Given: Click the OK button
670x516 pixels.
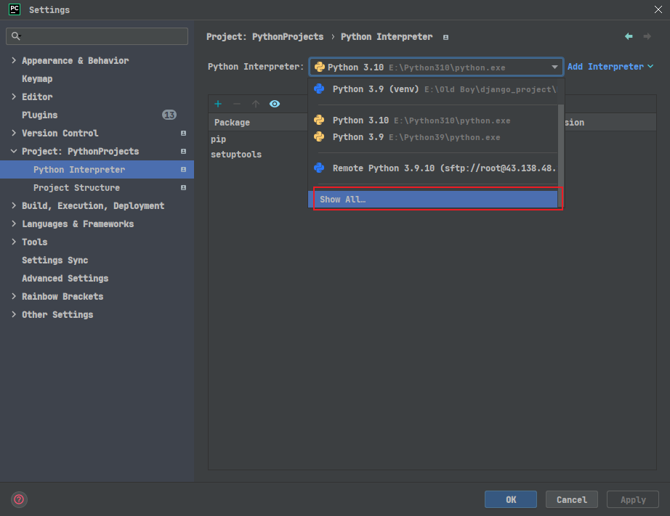Looking at the screenshot, I should click(511, 499).
